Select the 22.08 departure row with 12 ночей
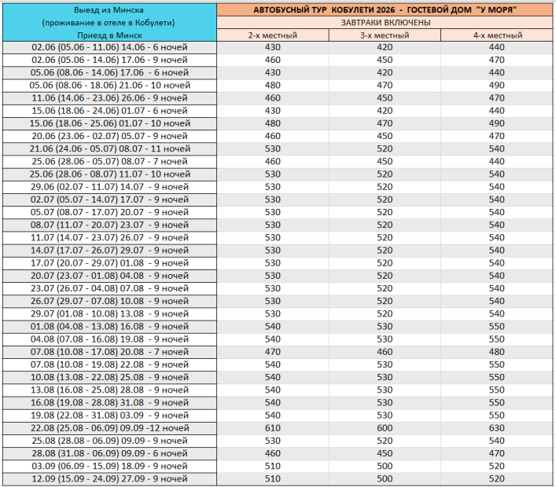Viewport: 556px width, 487px height. coord(109,428)
